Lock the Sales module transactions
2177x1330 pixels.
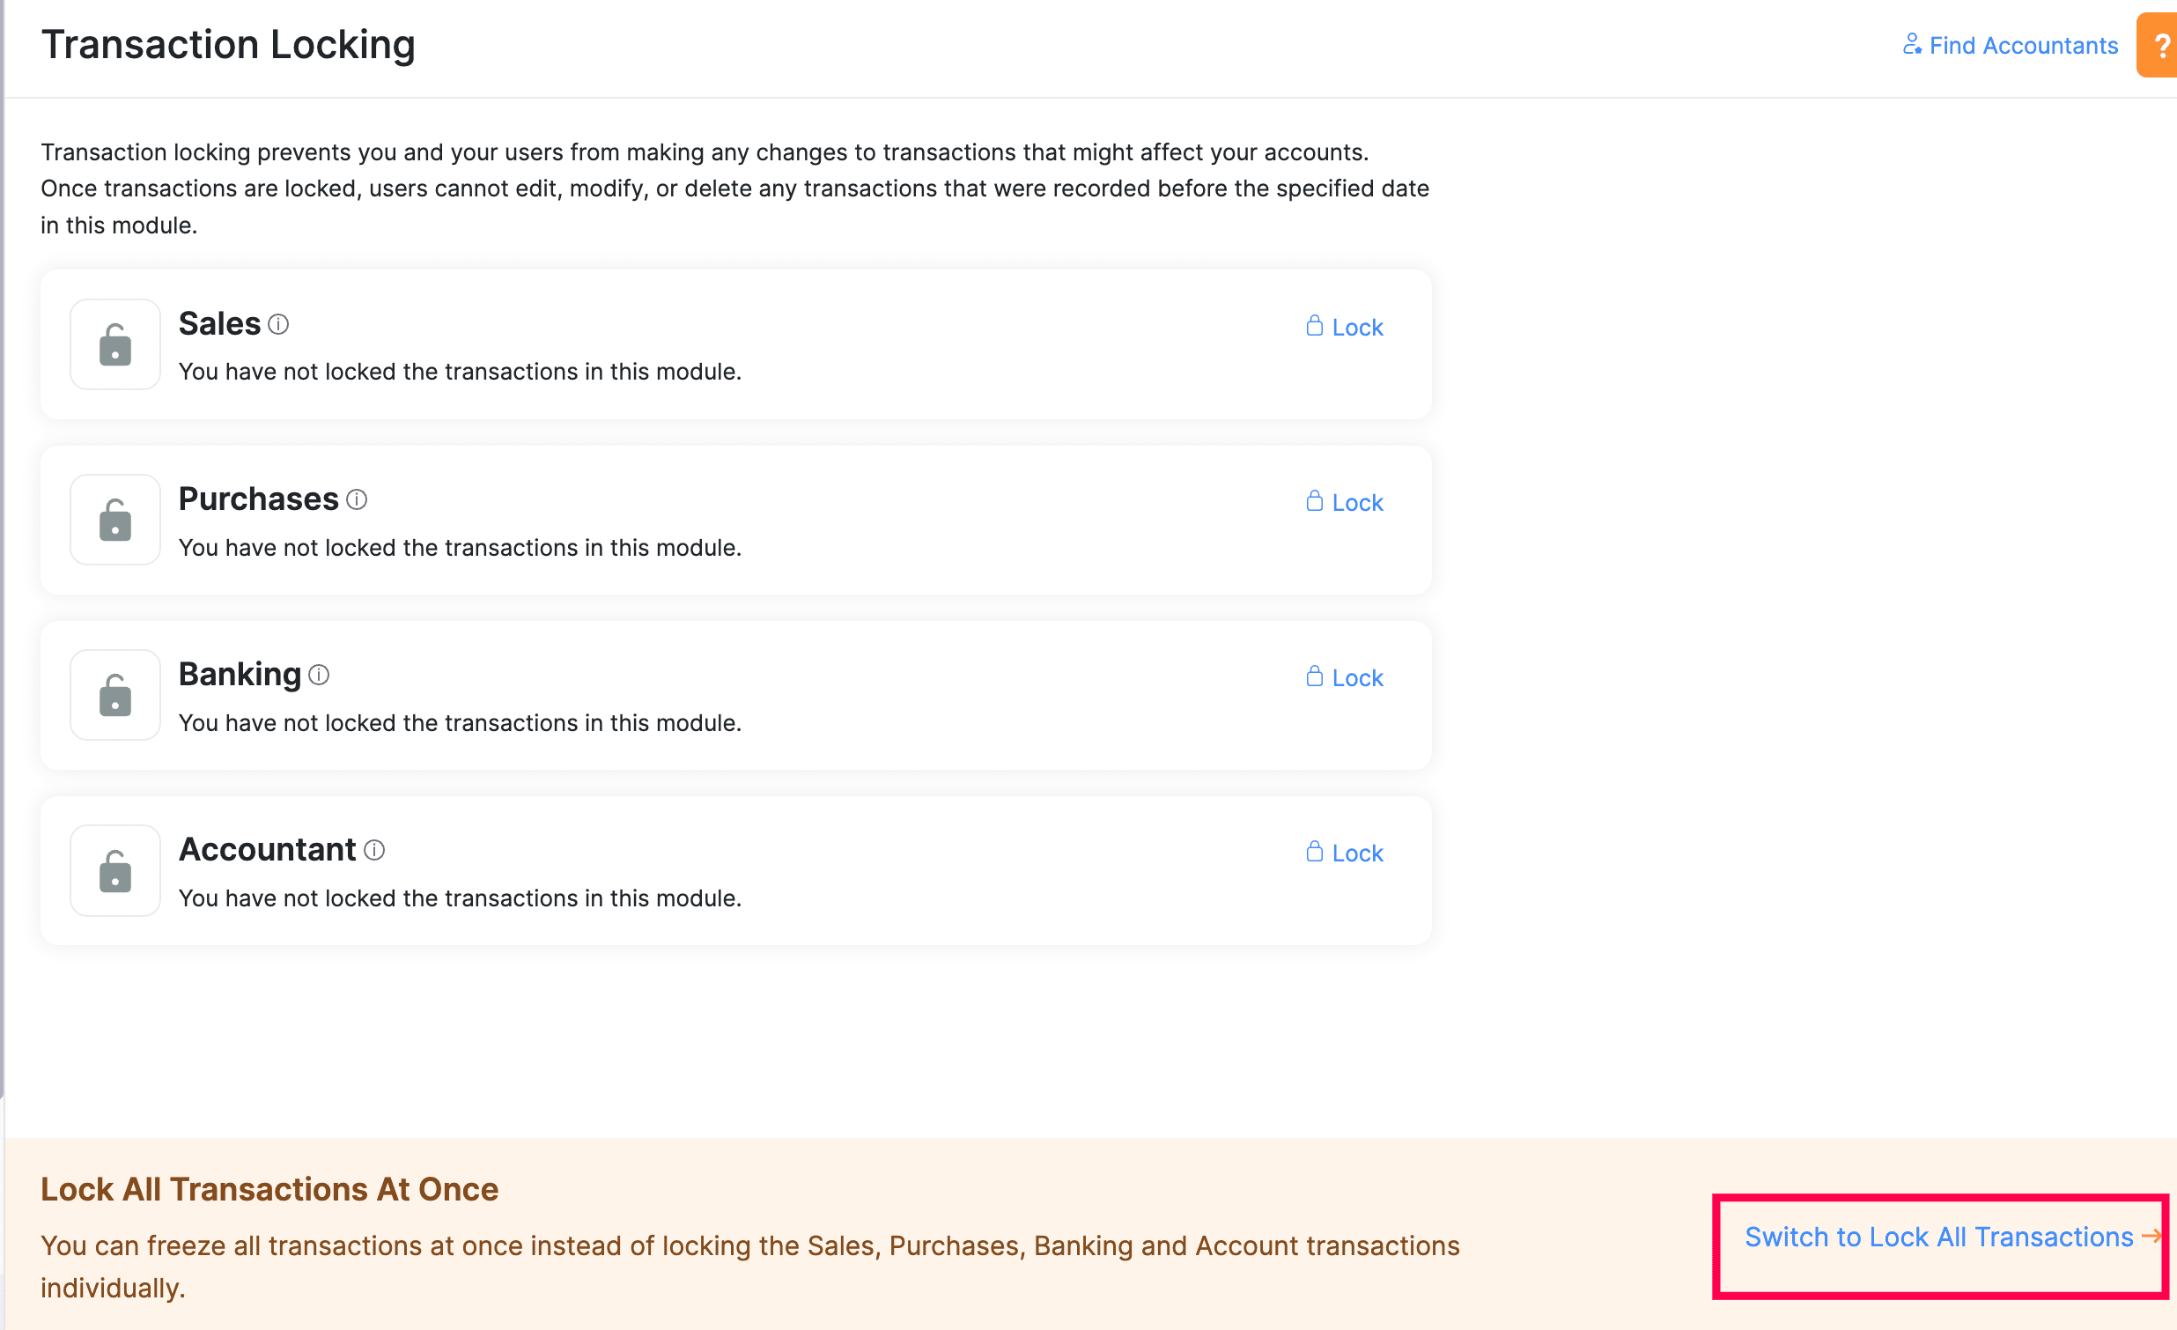pos(1345,327)
